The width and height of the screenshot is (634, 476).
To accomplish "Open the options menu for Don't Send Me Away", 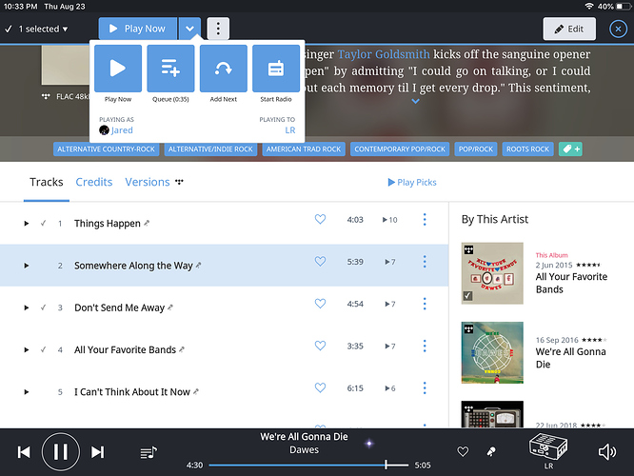I will click(x=425, y=304).
